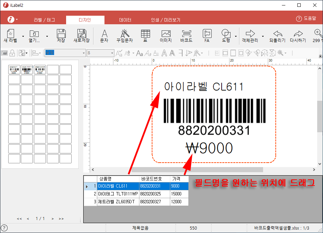Click the 바코드번호 column header
This screenshot has width=323, height=233.
click(154, 179)
